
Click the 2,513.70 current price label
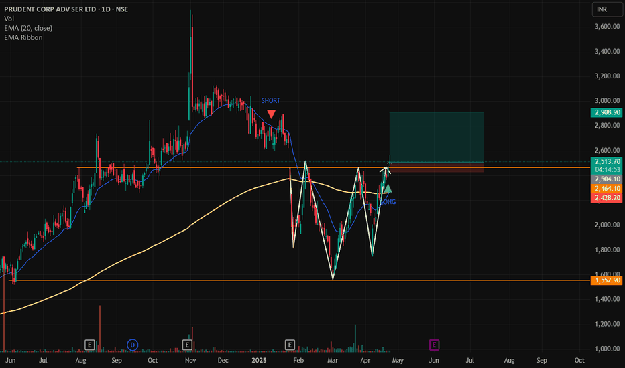[x=606, y=161]
